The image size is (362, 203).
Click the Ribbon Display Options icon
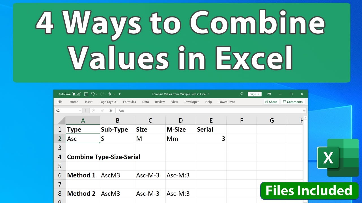point(269,94)
